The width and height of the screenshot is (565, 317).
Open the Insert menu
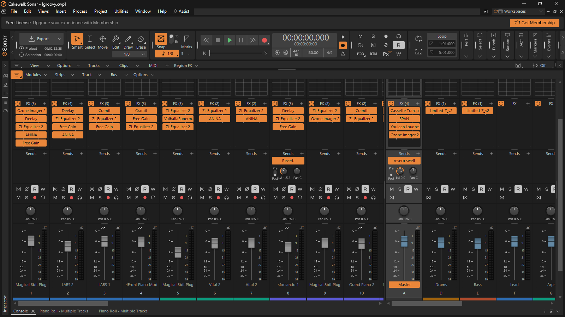pyautogui.click(x=61, y=11)
